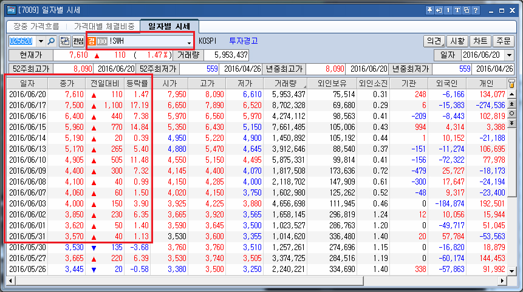Click the linked-screens icon beside the search magnifier

pyautogui.click(x=65, y=41)
